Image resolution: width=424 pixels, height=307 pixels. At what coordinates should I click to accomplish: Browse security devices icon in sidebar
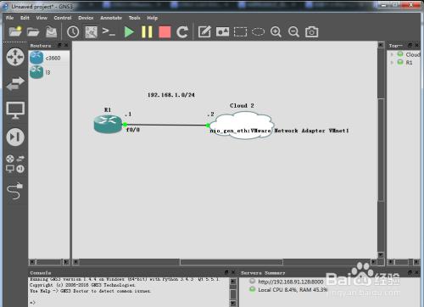[x=15, y=137]
